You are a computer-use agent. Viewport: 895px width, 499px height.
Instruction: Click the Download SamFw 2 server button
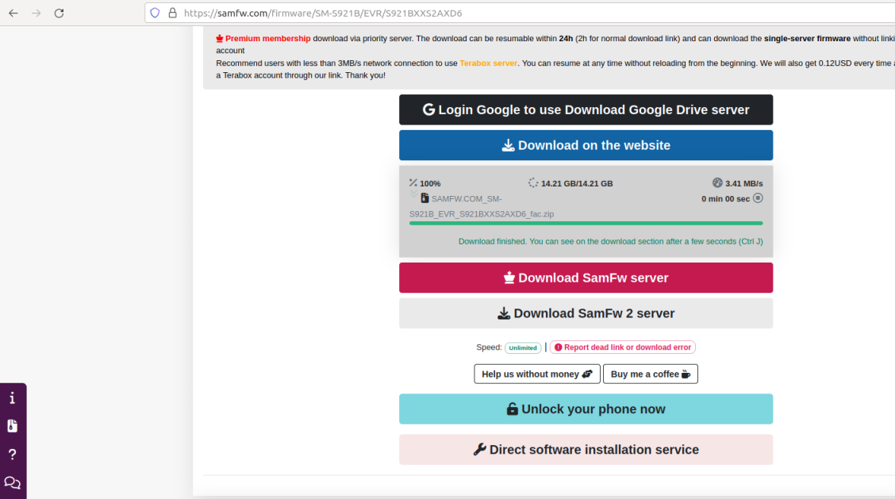point(586,313)
